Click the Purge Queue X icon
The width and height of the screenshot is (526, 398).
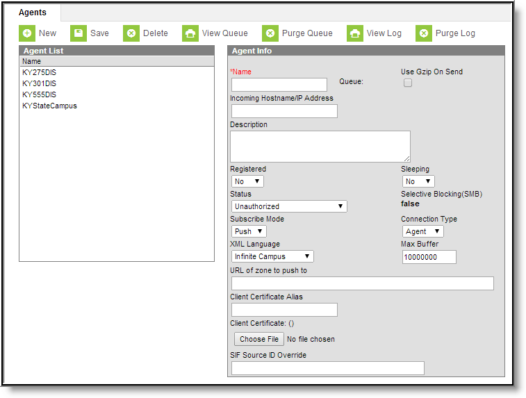pyautogui.click(x=270, y=33)
